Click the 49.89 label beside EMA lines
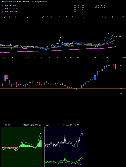This screenshot has width=126, height=167. (x=118, y=36)
